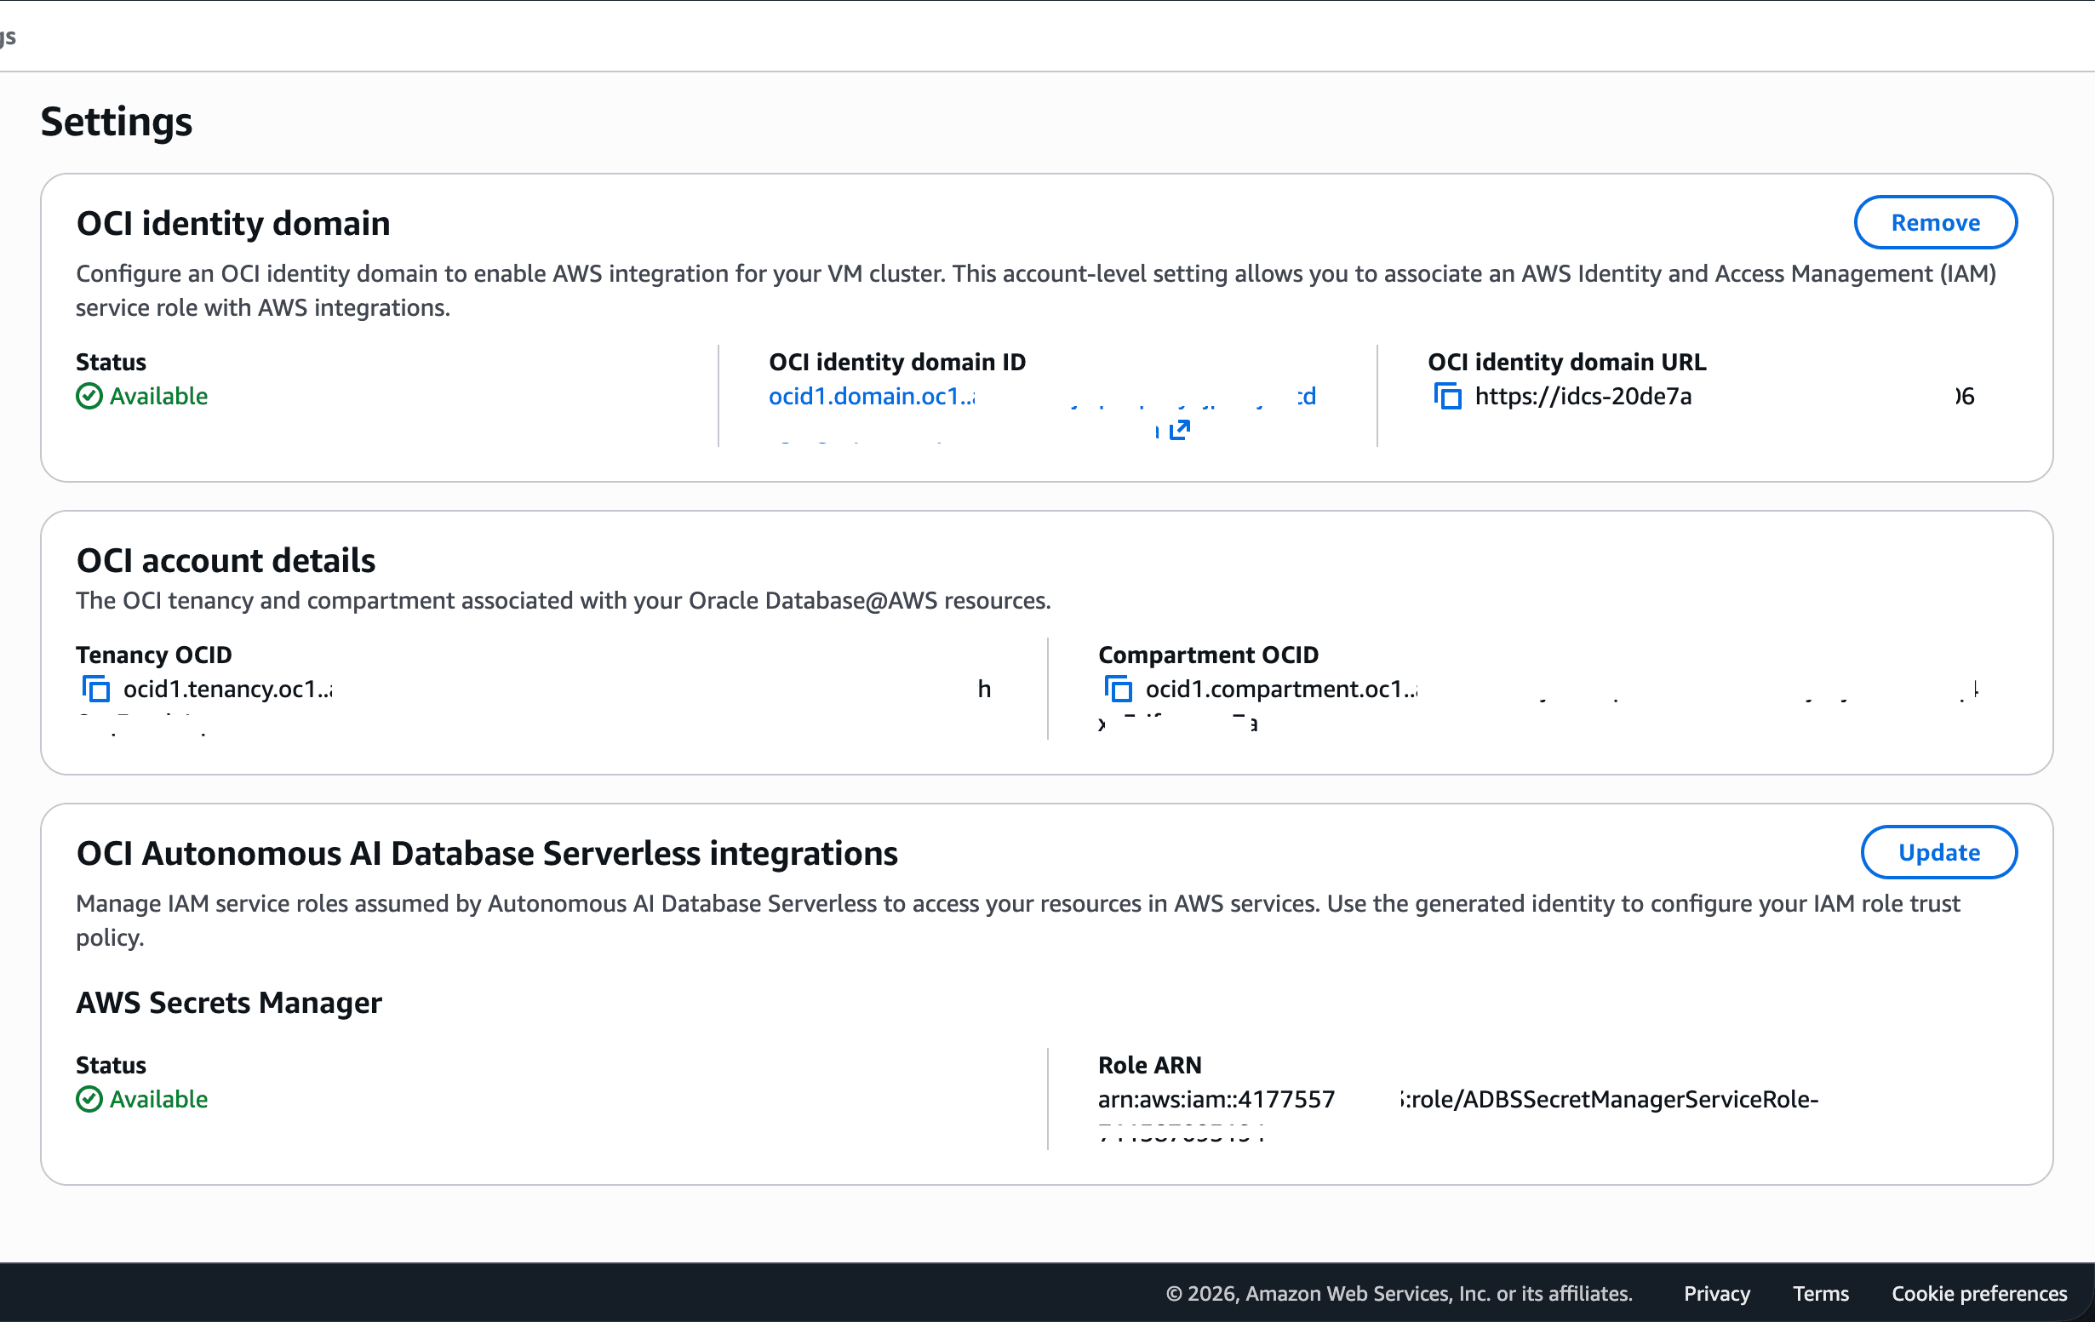Open the OCI identity domain ID link
The height and width of the screenshot is (1322, 2095).
tap(1041, 397)
